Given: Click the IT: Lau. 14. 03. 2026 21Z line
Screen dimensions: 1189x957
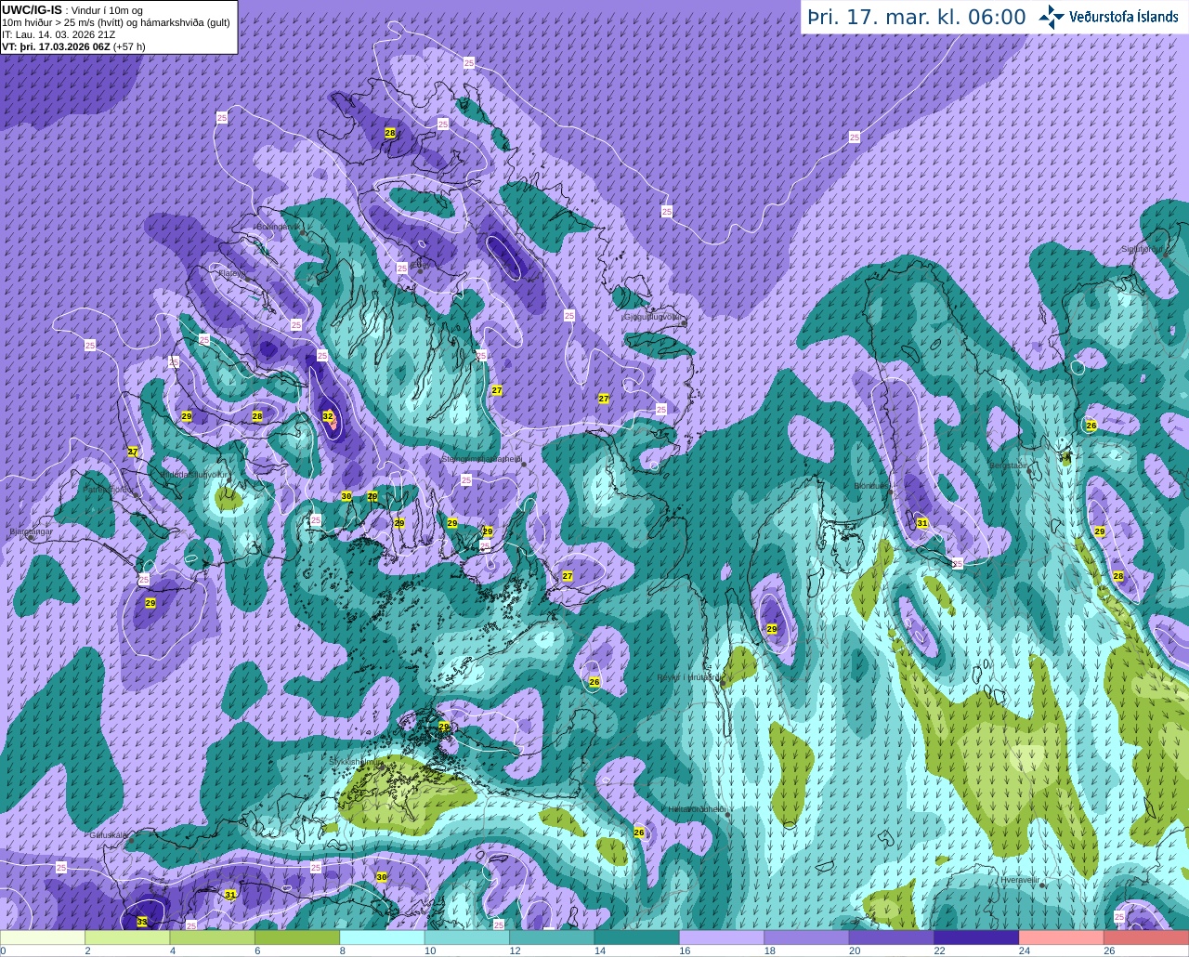Looking at the screenshot, I should click(59, 34).
